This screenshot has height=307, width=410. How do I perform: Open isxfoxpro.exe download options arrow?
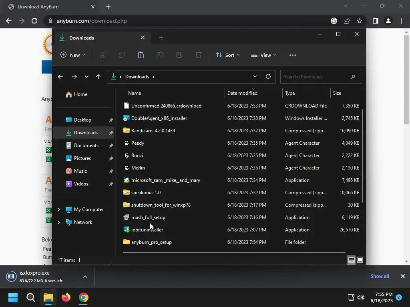85,277
